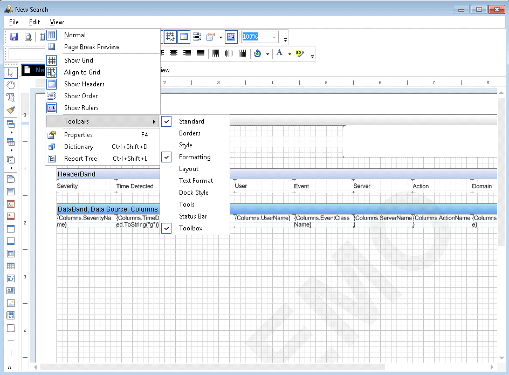Click the rotate angle icon in formatting toolbar
Viewport: 509px width, 375px height.
coord(257,53)
